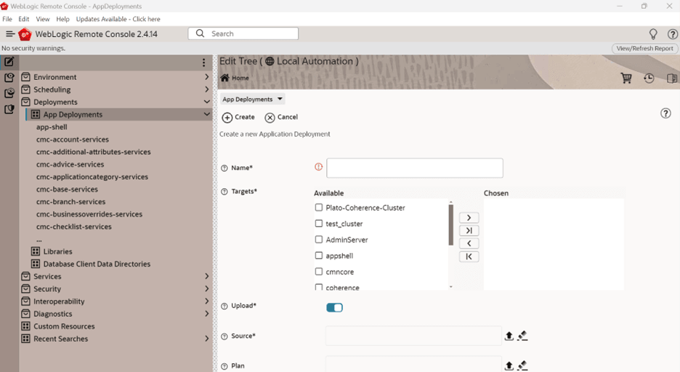Open the App Deployments breadcrumb dropdown
This screenshot has height=372, width=680.
pyautogui.click(x=252, y=100)
